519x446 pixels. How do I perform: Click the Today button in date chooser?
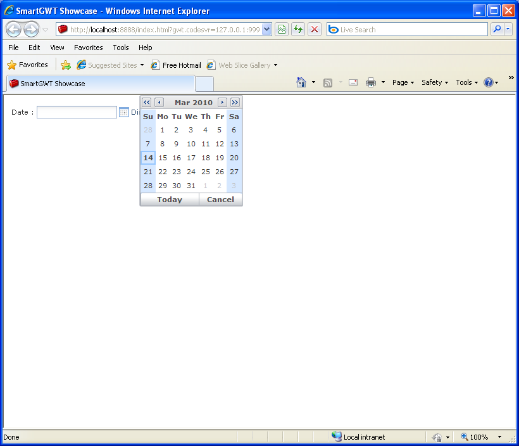coord(170,200)
